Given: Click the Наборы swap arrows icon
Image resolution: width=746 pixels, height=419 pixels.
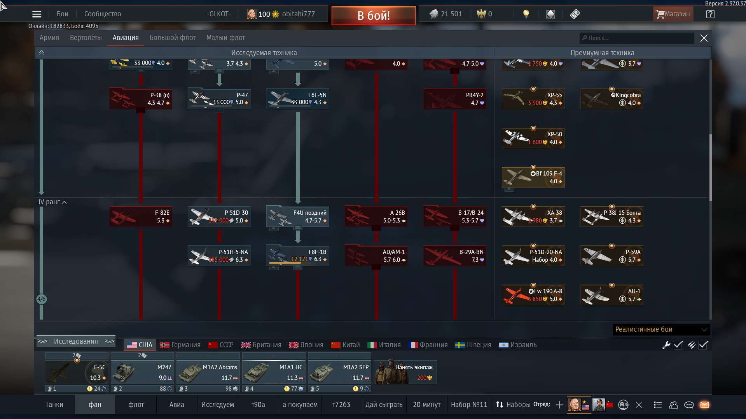Looking at the screenshot, I should (x=500, y=405).
